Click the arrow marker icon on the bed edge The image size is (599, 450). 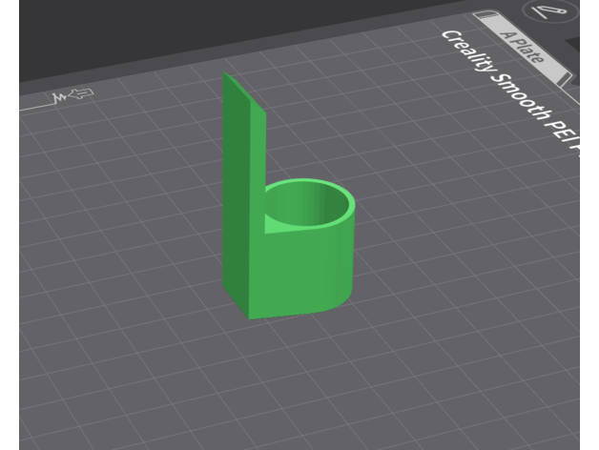coord(82,93)
